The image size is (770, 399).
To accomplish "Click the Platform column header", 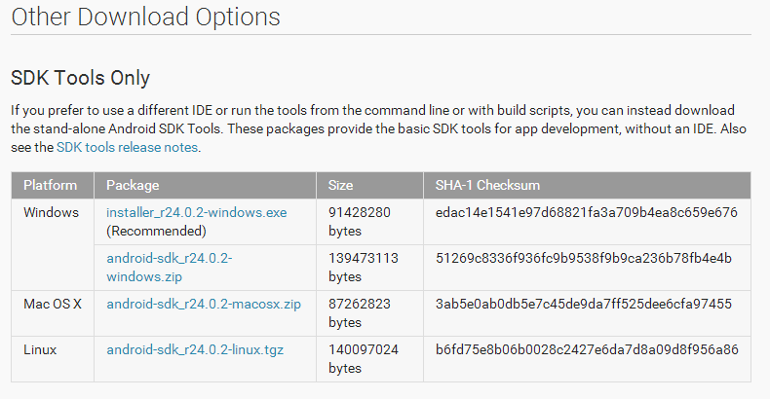I will pyautogui.click(x=53, y=185).
